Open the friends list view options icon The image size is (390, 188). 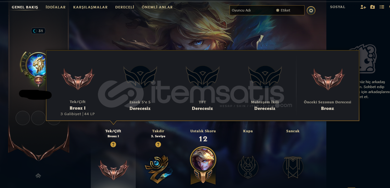point(382,7)
